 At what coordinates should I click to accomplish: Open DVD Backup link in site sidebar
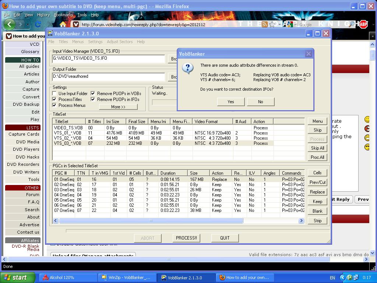pos(26,104)
